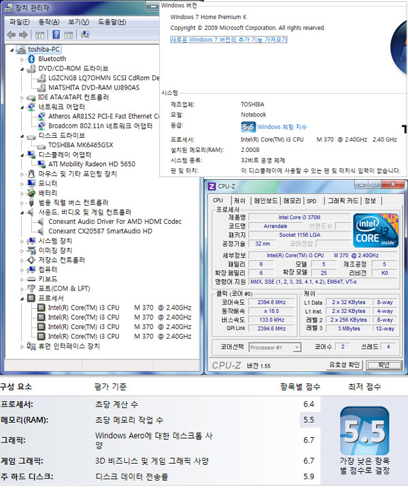Image resolution: width=408 pixels, height=488 pixels.
Task: Click the 이미징 장치 category icon
Action: point(31,250)
